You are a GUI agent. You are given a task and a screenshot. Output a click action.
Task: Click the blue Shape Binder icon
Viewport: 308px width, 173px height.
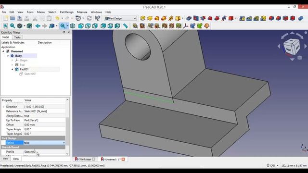192,26
